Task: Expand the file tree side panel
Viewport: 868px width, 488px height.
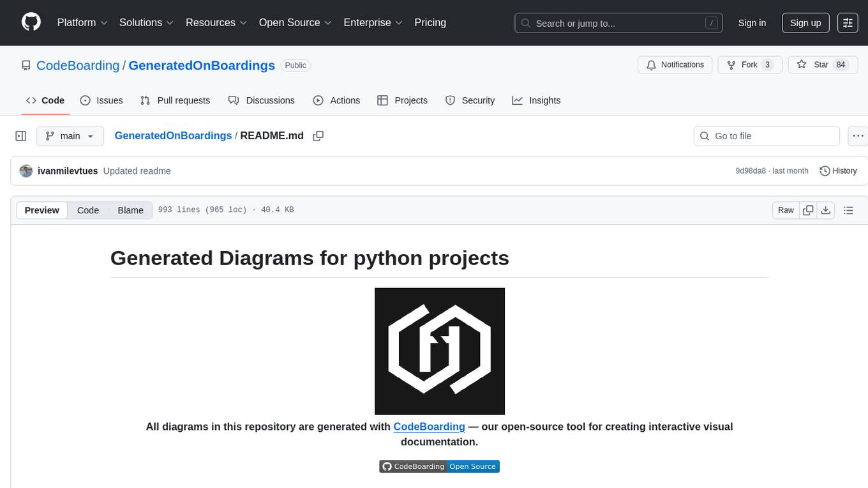Action: tap(21, 136)
